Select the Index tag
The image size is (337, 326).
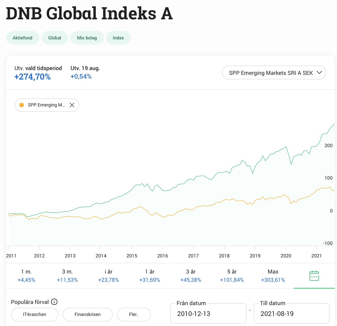[118, 38]
